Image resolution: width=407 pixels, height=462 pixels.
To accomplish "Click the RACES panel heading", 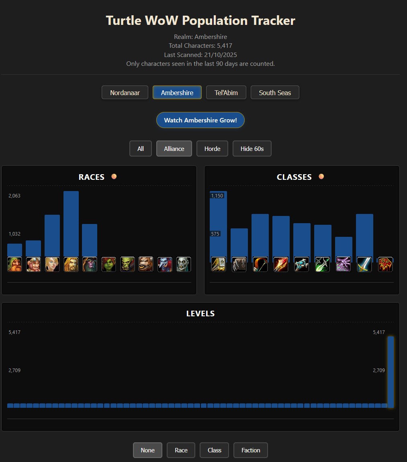I will (92, 177).
